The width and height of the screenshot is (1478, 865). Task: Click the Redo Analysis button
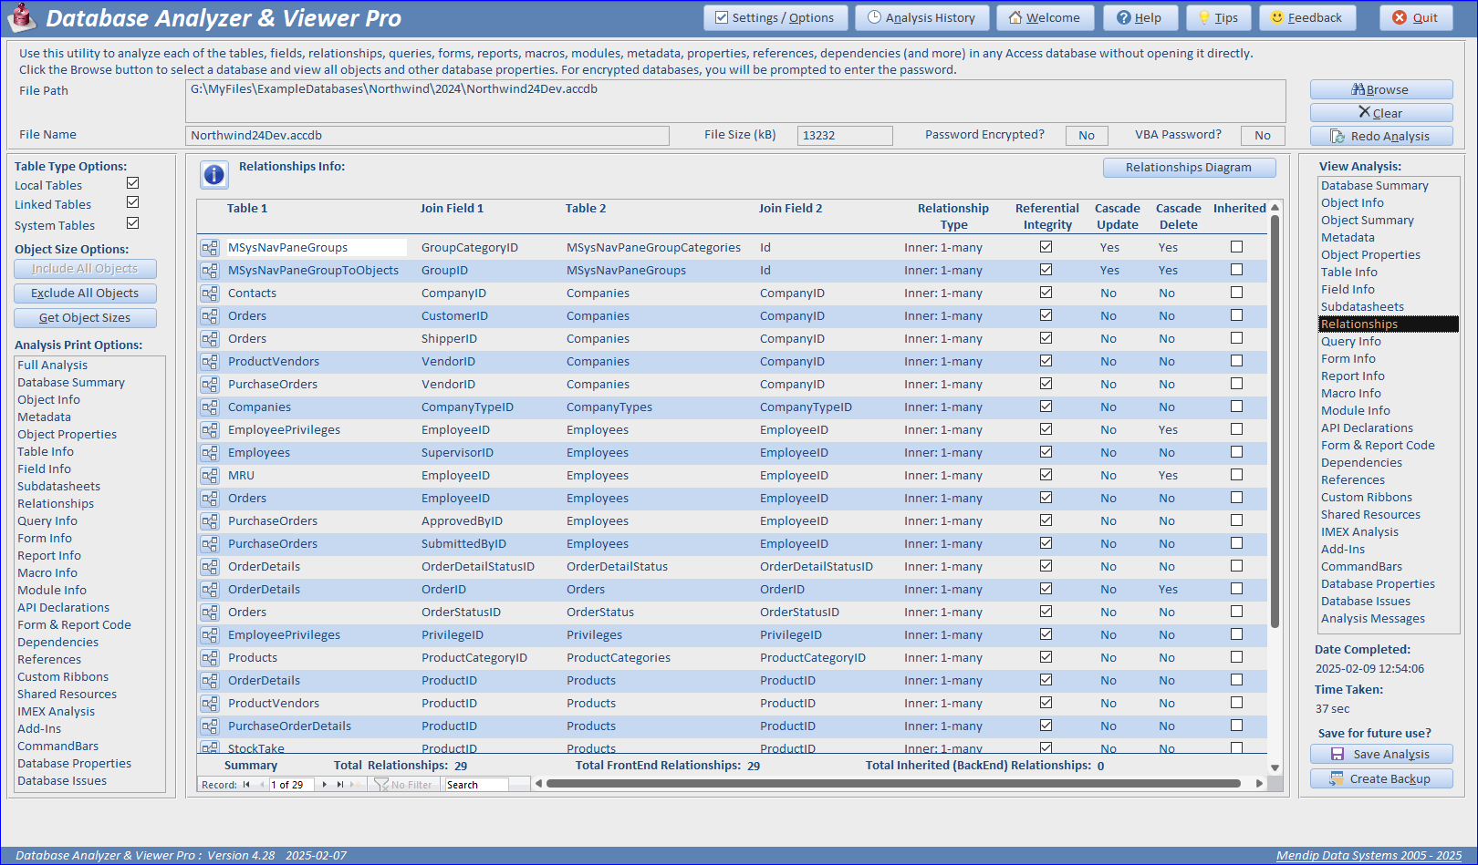pos(1381,136)
